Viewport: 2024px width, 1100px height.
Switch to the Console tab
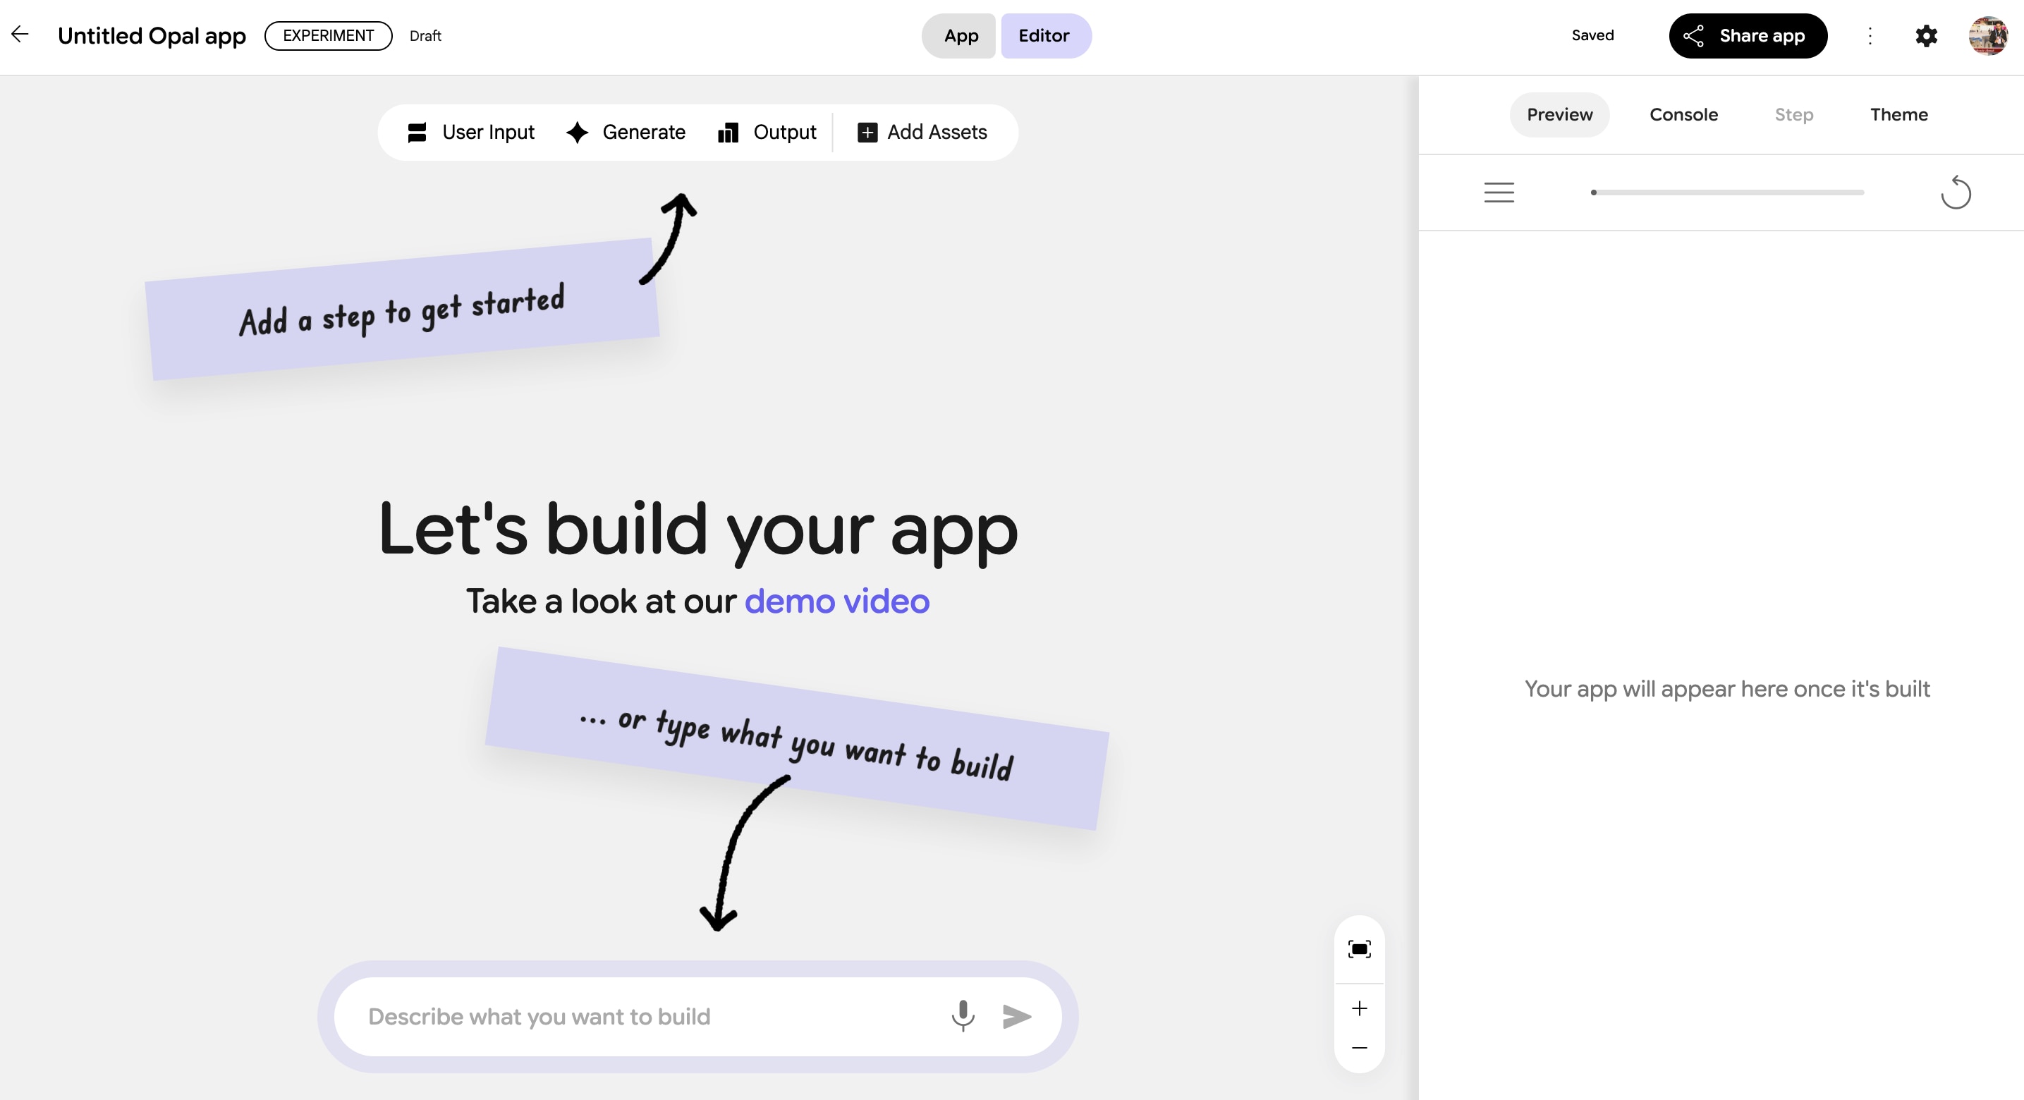[x=1683, y=115]
